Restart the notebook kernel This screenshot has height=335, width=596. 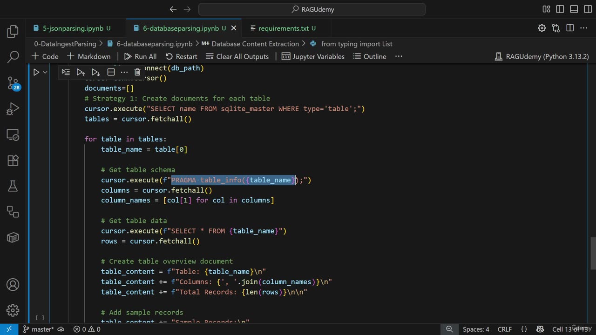point(181,56)
